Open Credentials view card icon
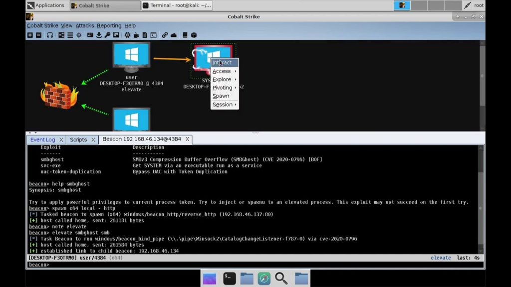Image resolution: width=511 pixels, height=287 pixels. 90,35
